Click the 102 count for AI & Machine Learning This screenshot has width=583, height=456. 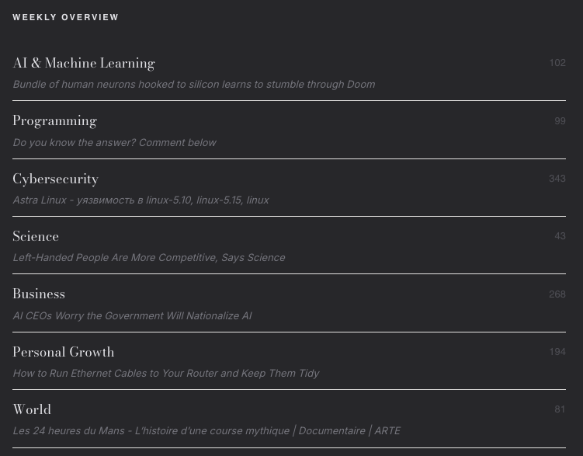pos(557,63)
